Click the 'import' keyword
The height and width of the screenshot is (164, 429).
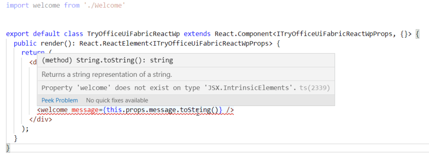(18, 5)
